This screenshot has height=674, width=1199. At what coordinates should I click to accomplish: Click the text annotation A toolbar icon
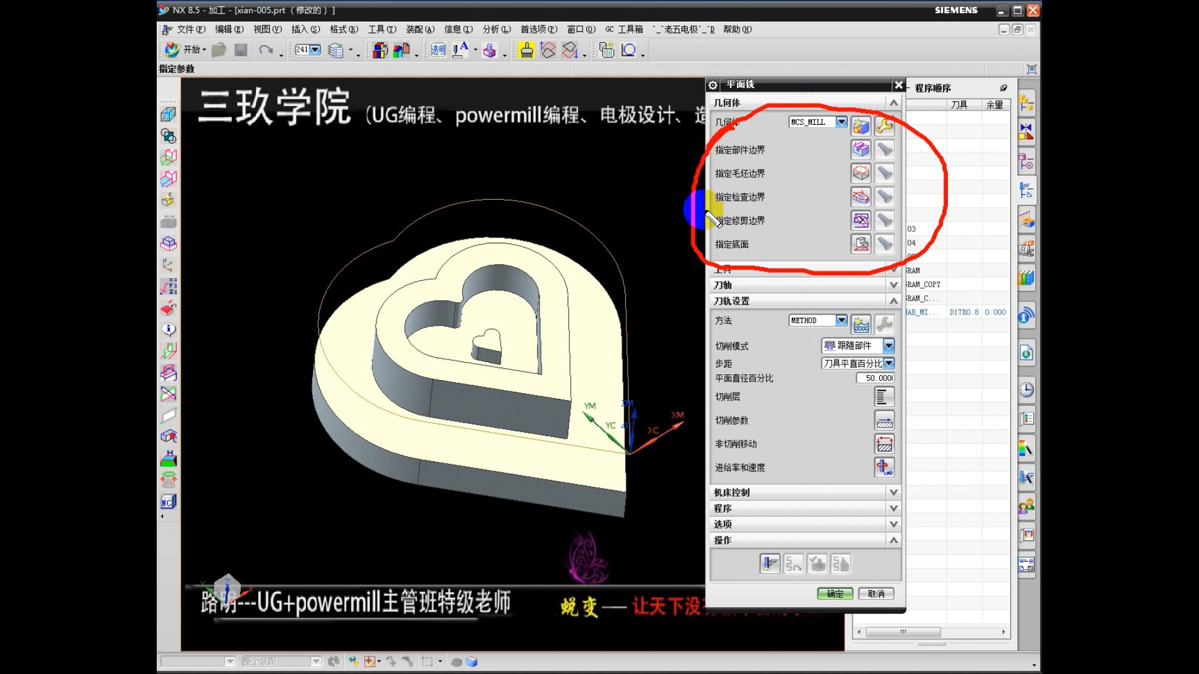(x=460, y=50)
